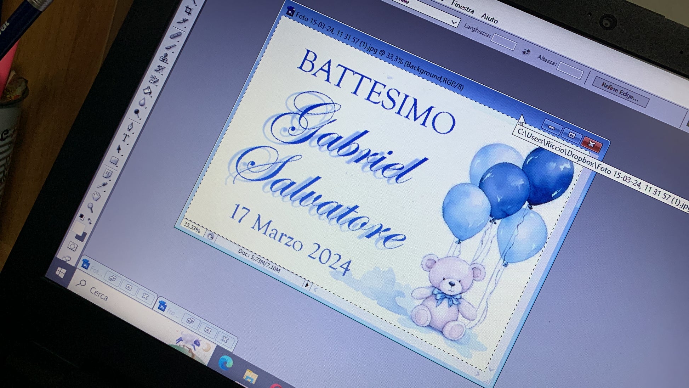Swap foreground and background colors

click(90, 221)
